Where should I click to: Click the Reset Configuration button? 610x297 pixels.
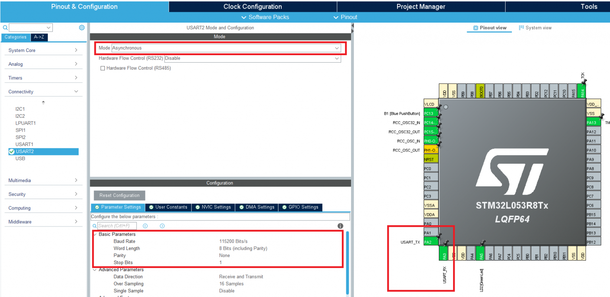pos(120,195)
